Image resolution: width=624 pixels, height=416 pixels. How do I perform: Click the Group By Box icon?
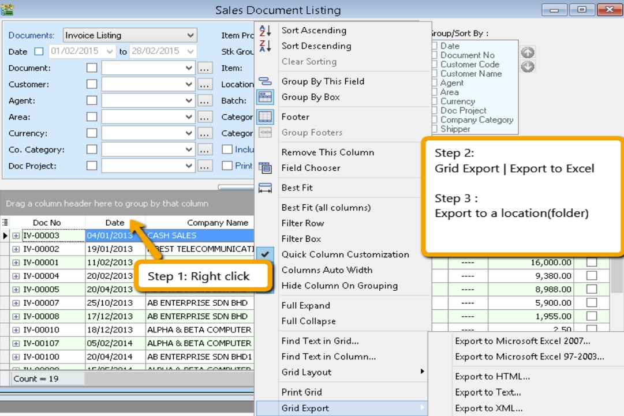coord(265,97)
